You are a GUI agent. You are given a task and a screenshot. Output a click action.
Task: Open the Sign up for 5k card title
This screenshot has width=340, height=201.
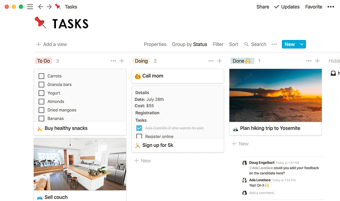[158, 145]
